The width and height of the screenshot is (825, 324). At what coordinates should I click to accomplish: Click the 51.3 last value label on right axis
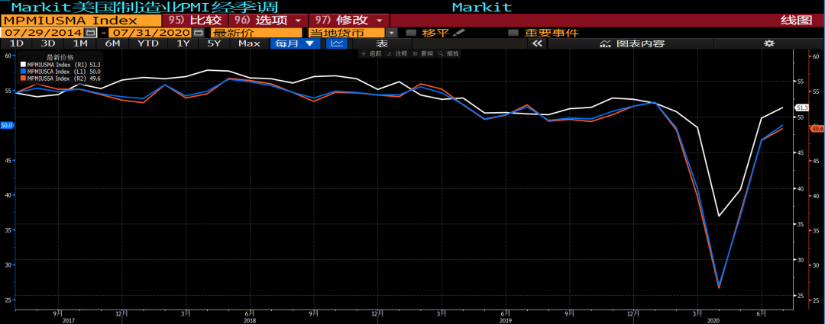click(802, 107)
